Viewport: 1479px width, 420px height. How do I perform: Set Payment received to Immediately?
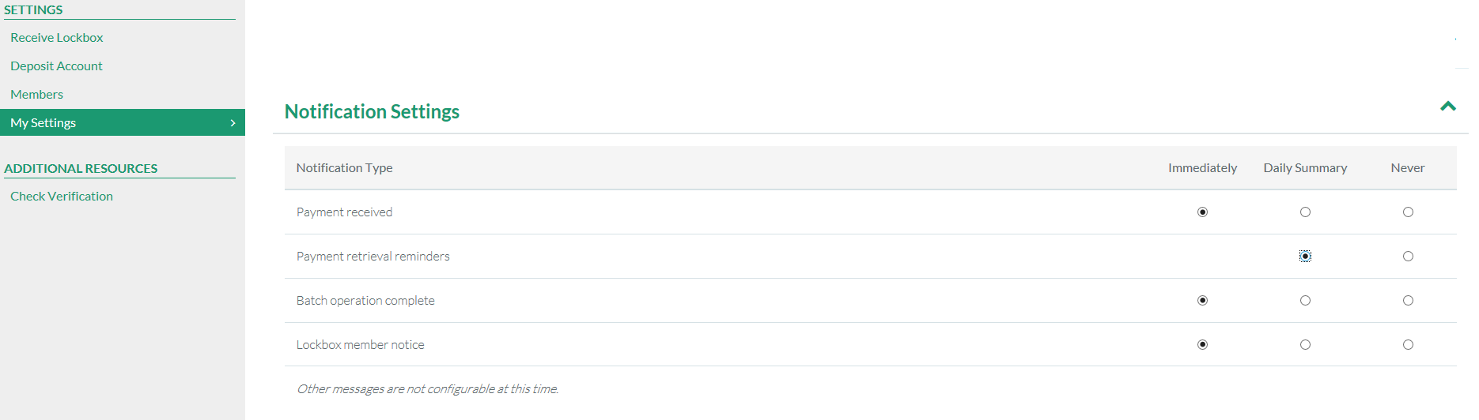(x=1202, y=212)
